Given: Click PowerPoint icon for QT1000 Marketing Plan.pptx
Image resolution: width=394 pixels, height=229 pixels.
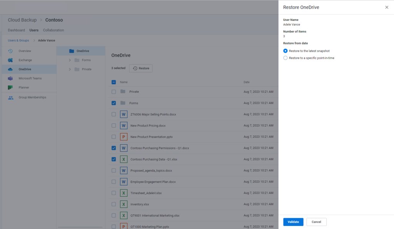Looking at the screenshot, I should [x=124, y=226].
